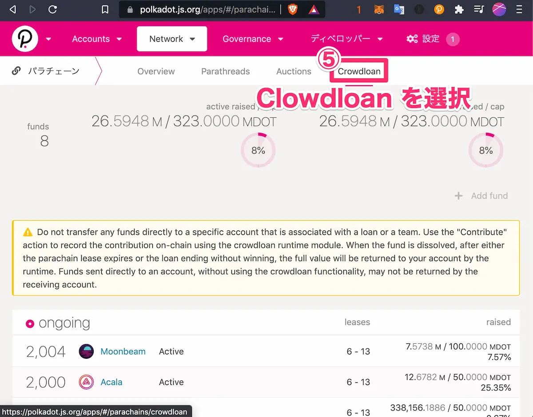
Task: Click the Acala 12.6782 M raised amount
Action: 425,377
